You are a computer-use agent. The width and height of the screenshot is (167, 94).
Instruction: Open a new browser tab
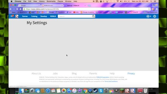point(89,5)
